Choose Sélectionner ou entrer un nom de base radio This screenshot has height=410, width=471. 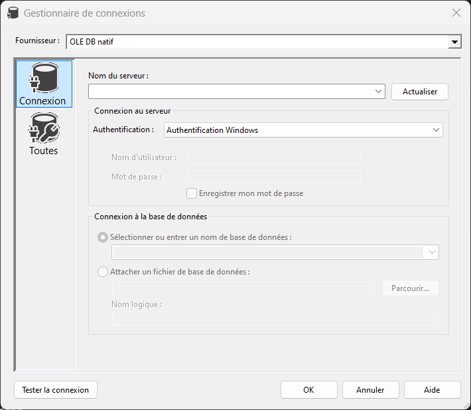pos(103,237)
